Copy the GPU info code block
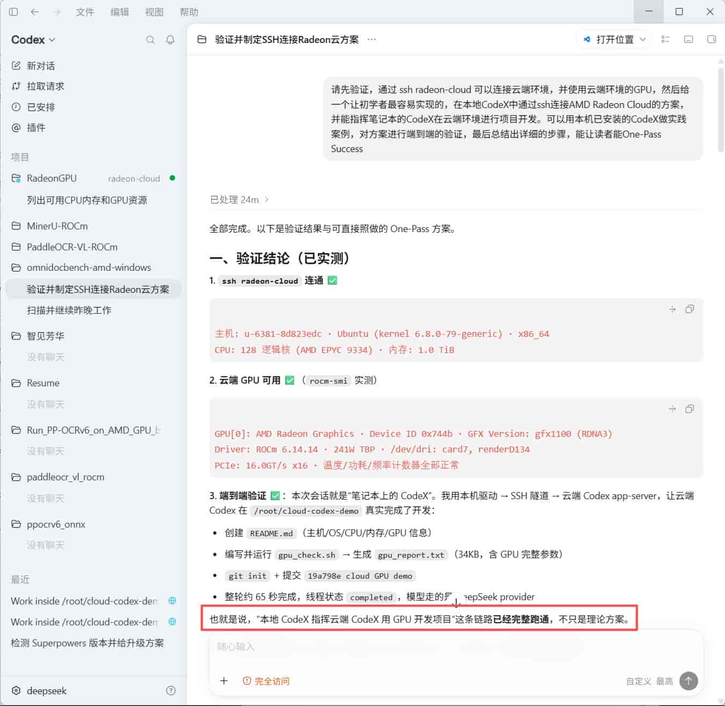725x706 pixels. tap(690, 409)
